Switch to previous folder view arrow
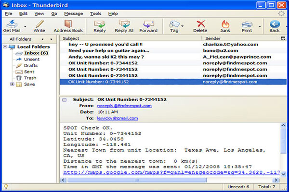Viewport: 289px width, 192px height. click(x=43, y=39)
